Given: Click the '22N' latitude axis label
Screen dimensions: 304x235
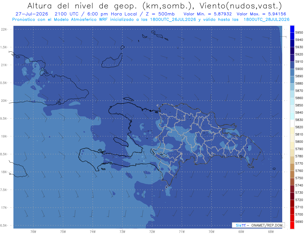Looking at the screenshot, I should tap(4, 29).
